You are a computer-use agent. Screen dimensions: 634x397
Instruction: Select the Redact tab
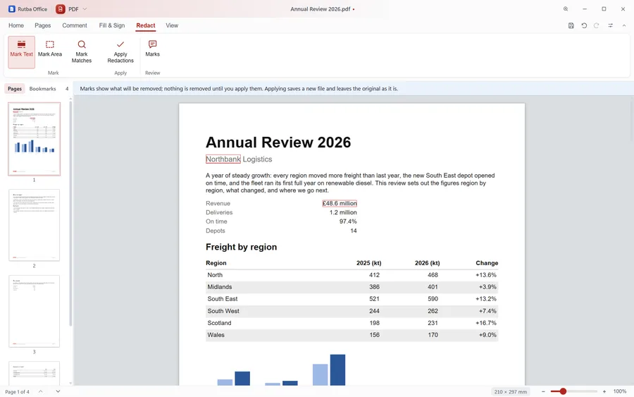coord(146,25)
